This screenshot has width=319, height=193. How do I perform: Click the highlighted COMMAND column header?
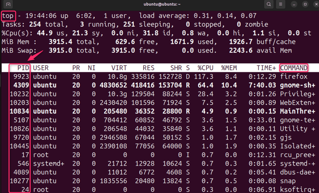(x=293, y=68)
